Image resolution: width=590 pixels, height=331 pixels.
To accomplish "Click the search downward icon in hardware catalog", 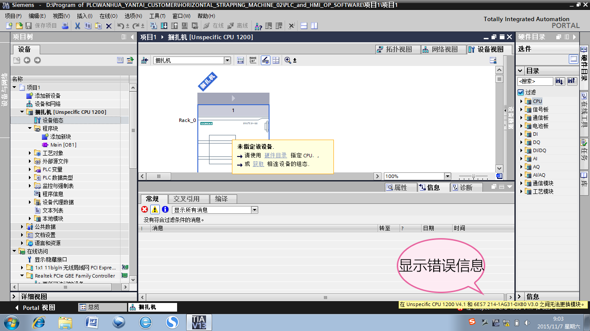I will tap(560, 81).
